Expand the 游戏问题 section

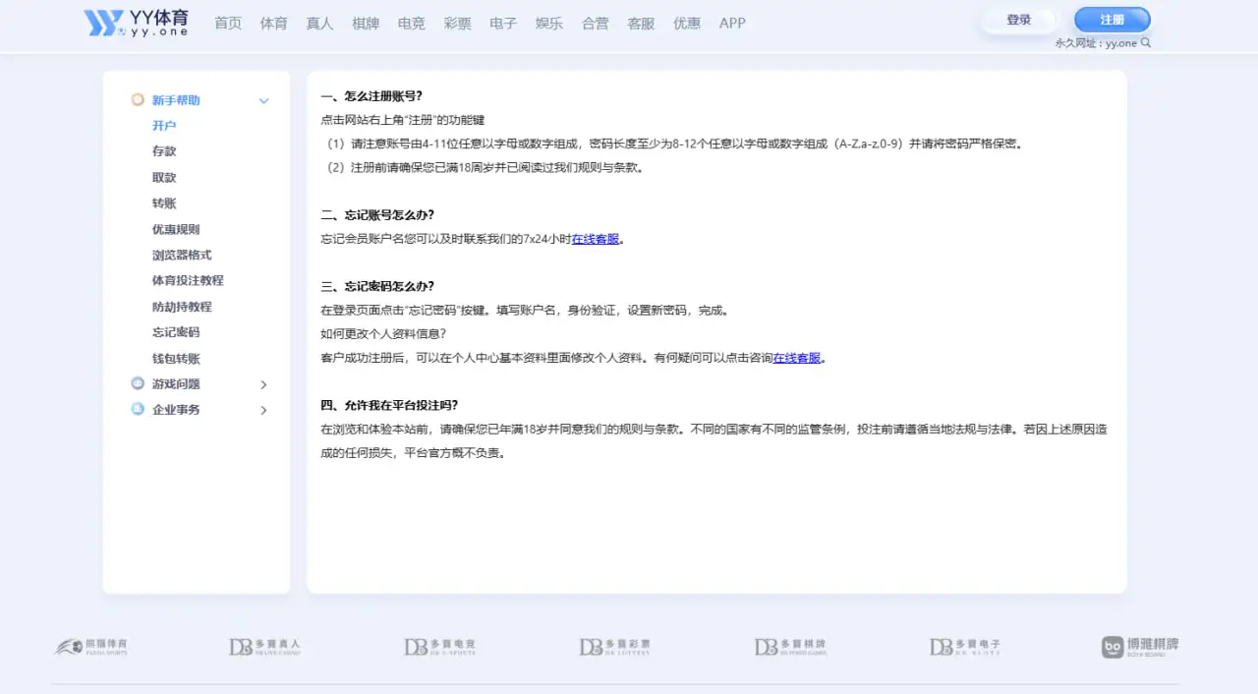pyautogui.click(x=263, y=384)
